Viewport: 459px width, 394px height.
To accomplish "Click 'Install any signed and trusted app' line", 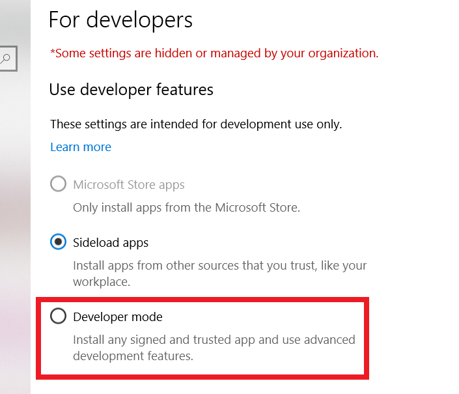I will (x=214, y=340).
